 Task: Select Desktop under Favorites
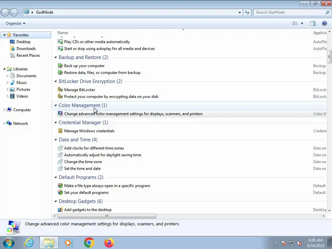point(23,42)
